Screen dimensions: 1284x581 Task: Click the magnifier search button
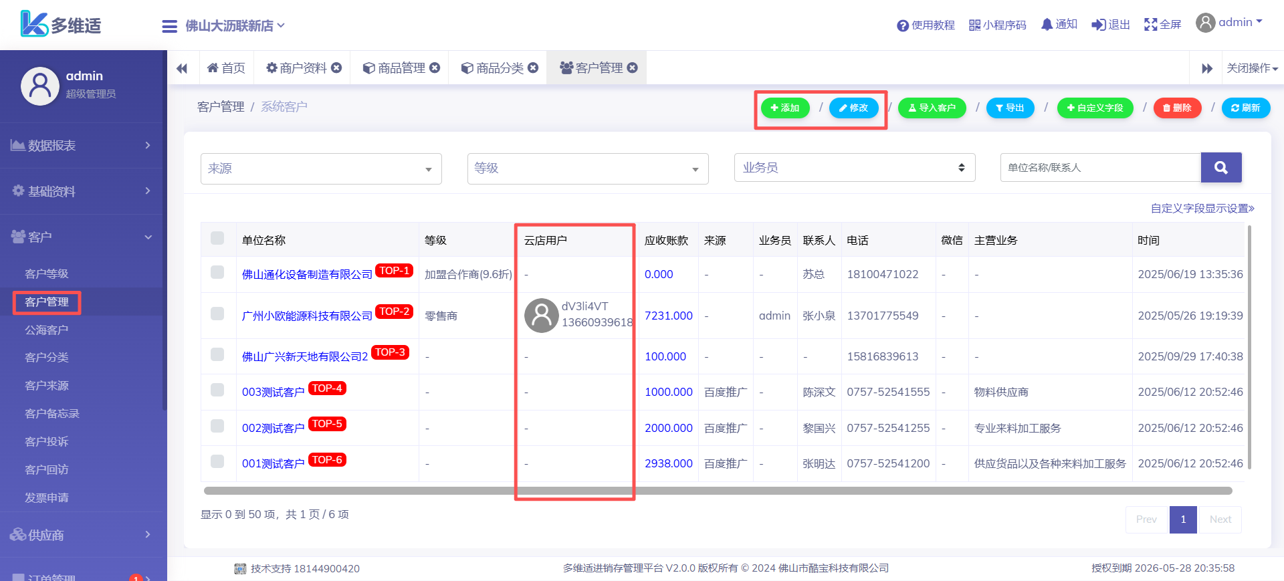pyautogui.click(x=1220, y=168)
